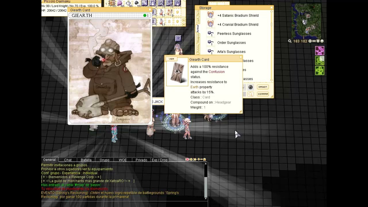
Task: Click the ORDEN button in Storage
Action: [x=263, y=87]
